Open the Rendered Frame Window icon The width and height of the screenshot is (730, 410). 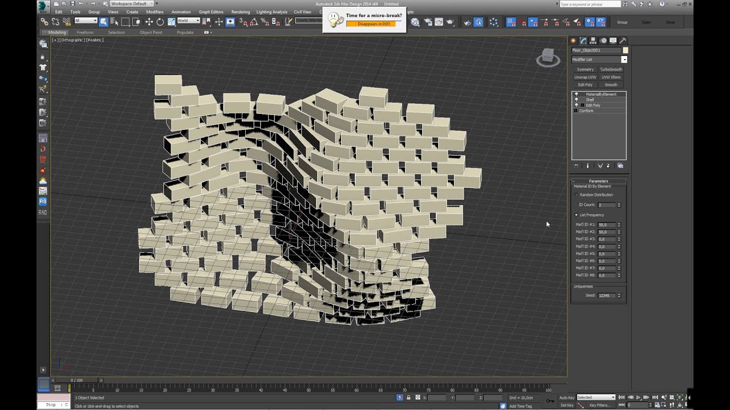(439, 22)
